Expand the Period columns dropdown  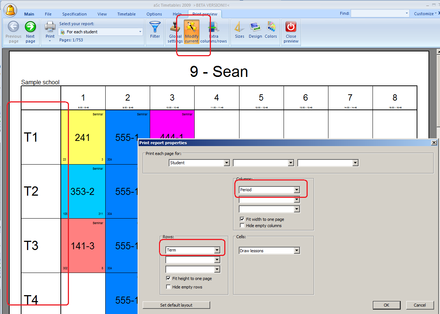[297, 190]
